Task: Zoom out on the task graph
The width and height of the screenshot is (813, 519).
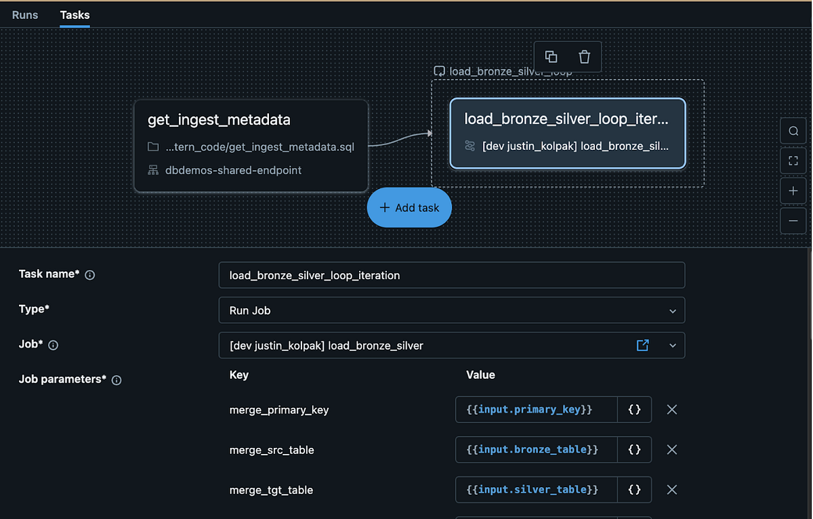Action: pyautogui.click(x=793, y=220)
